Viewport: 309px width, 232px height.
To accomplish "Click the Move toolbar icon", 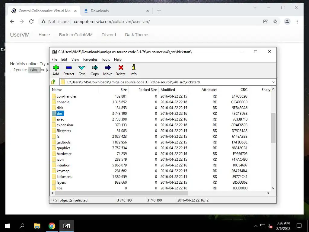I will pyautogui.click(x=108, y=70).
